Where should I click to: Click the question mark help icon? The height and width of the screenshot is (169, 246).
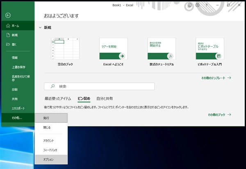tap(207, 5)
